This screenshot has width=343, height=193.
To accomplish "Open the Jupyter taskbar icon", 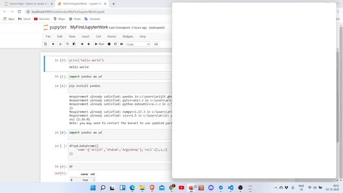I will 250,188.
